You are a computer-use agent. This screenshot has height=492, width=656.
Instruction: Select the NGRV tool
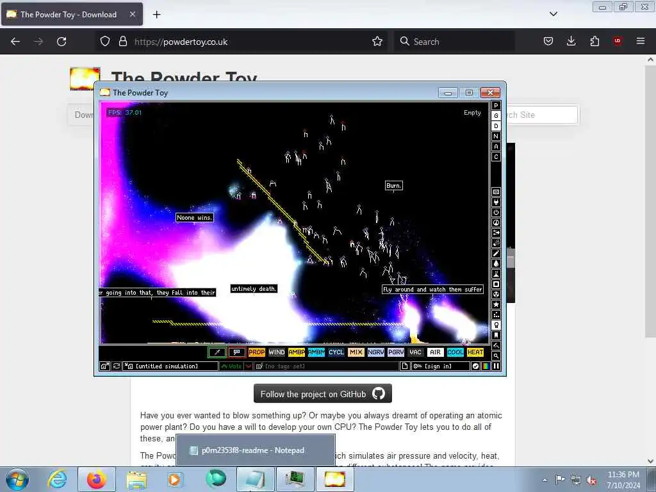click(375, 352)
